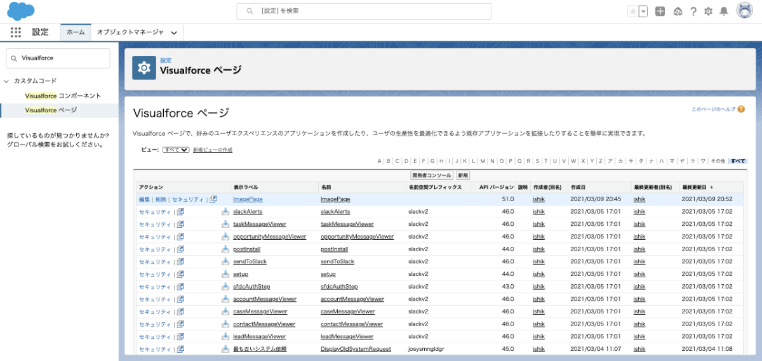
Task: Open ImagePage preview in new window icon
Action: pyautogui.click(x=213, y=199)
